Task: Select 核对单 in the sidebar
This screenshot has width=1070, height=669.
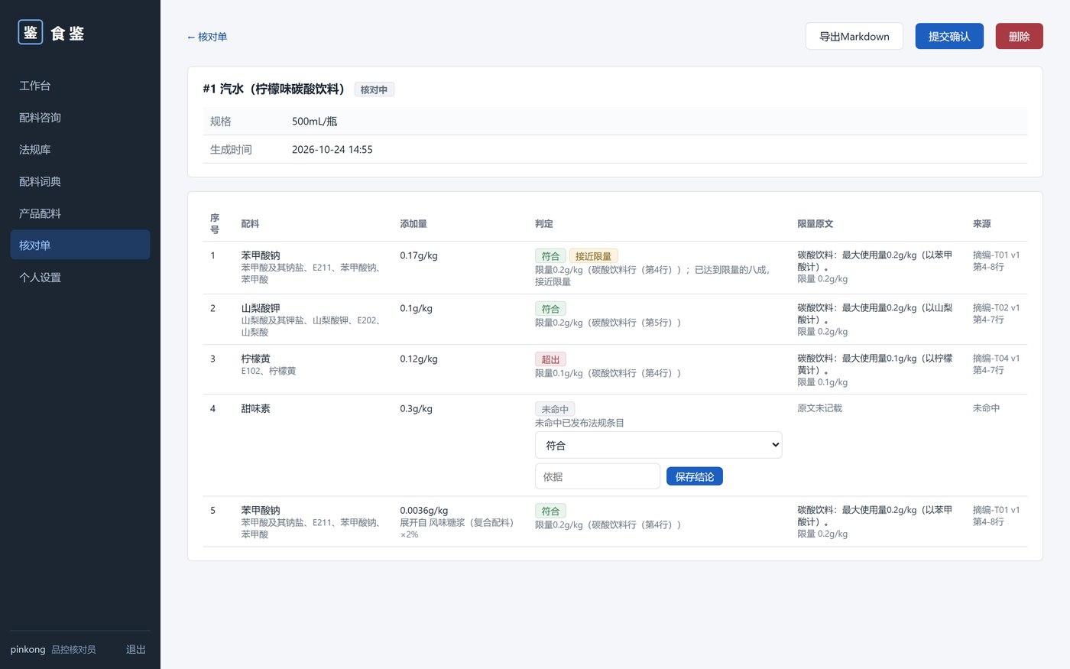Action: pyautogui.click(x=80, y=245)
